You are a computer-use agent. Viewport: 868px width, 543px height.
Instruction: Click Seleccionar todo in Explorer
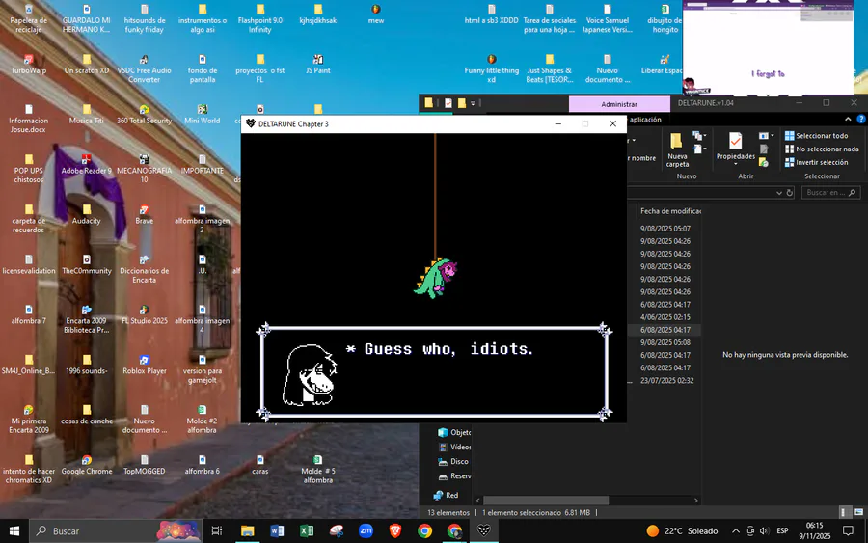click(817, 136)
